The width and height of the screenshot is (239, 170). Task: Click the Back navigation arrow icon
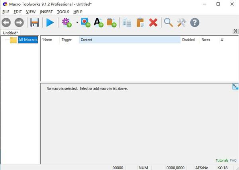click(6, 23)
